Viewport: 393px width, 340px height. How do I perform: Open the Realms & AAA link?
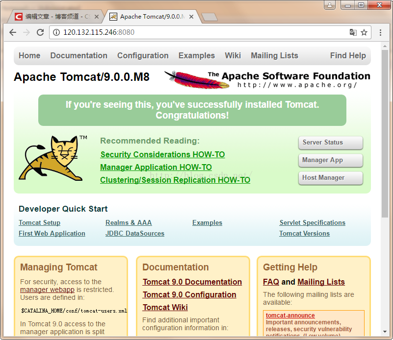click(x=129, y=222)
